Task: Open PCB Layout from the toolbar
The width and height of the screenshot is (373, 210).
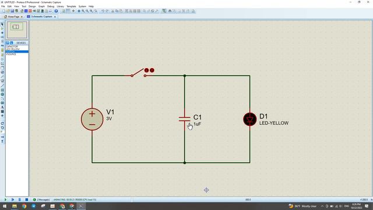Action: tap(30, 11)
